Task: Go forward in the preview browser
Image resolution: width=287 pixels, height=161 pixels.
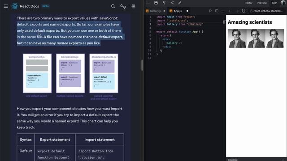Action: click(x=237, y=11)
